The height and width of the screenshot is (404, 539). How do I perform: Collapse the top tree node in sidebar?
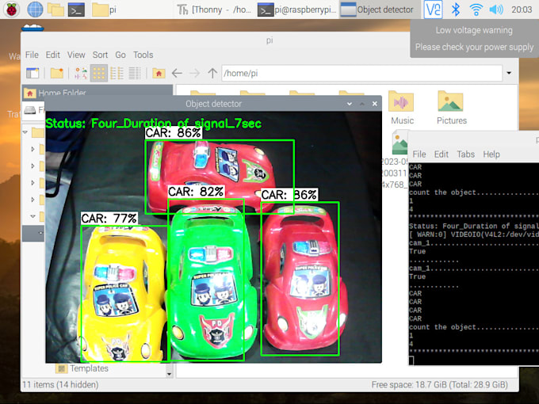(25, 132)
